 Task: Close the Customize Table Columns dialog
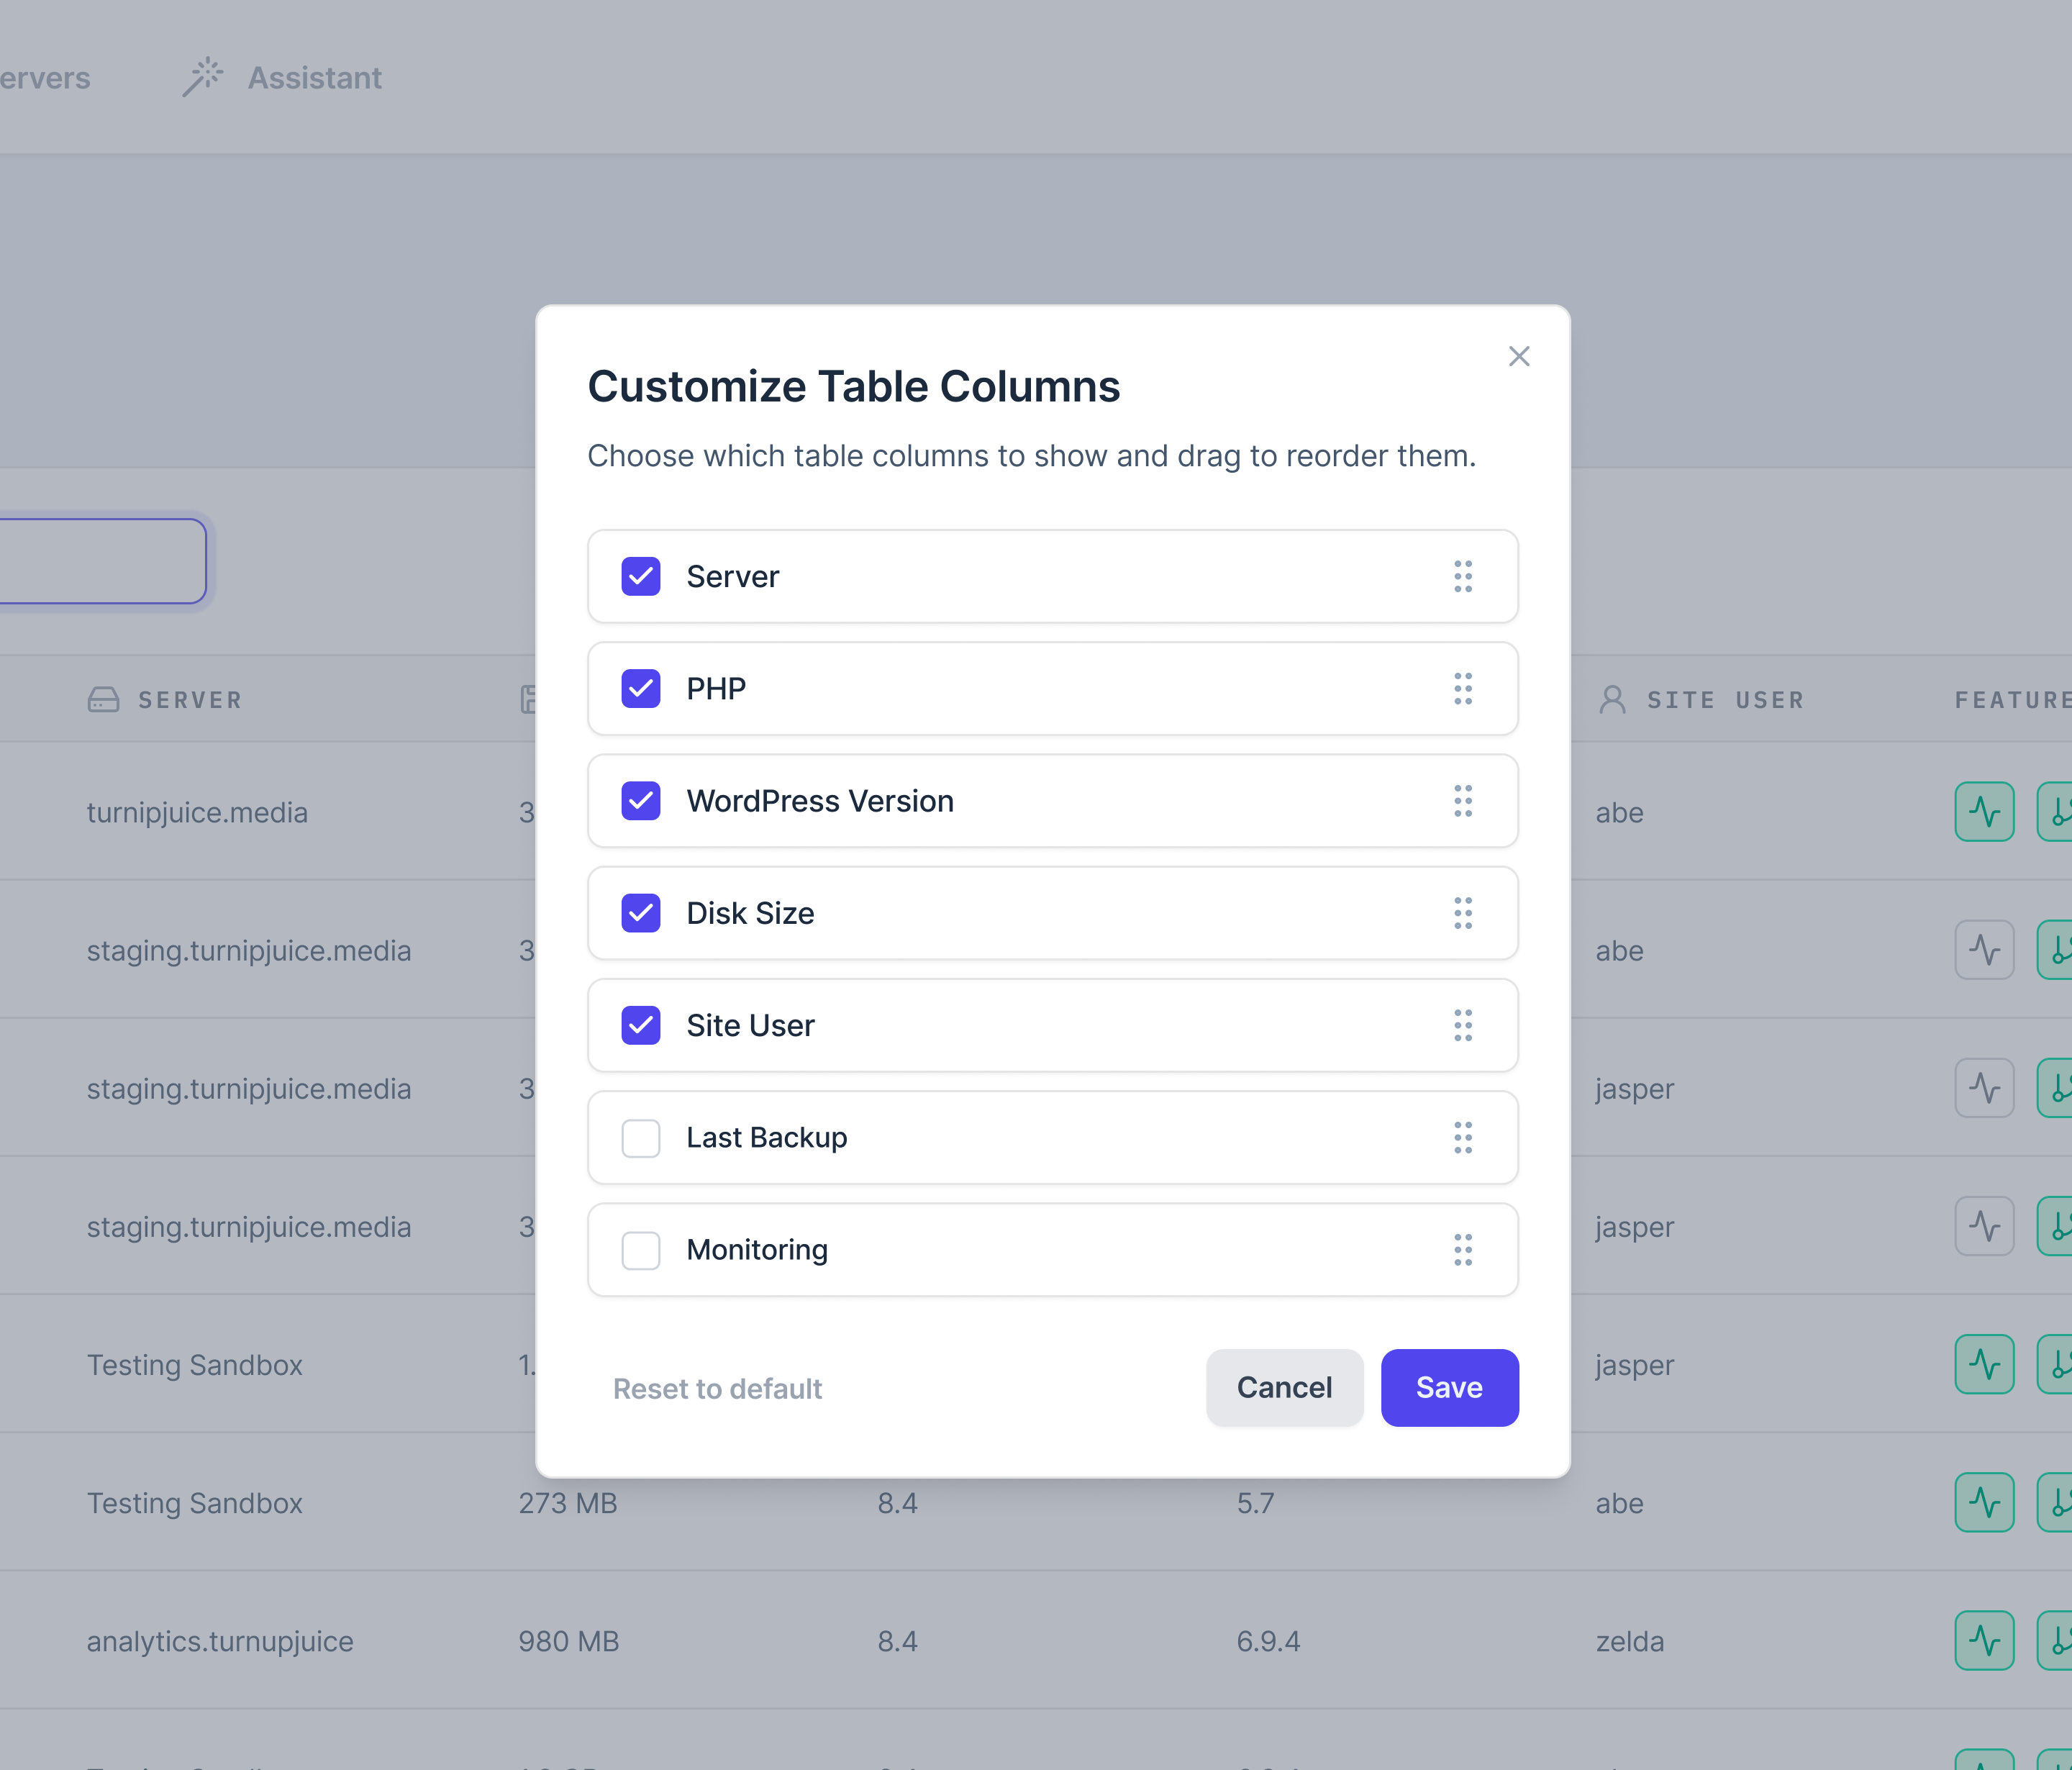(1519, 356)
